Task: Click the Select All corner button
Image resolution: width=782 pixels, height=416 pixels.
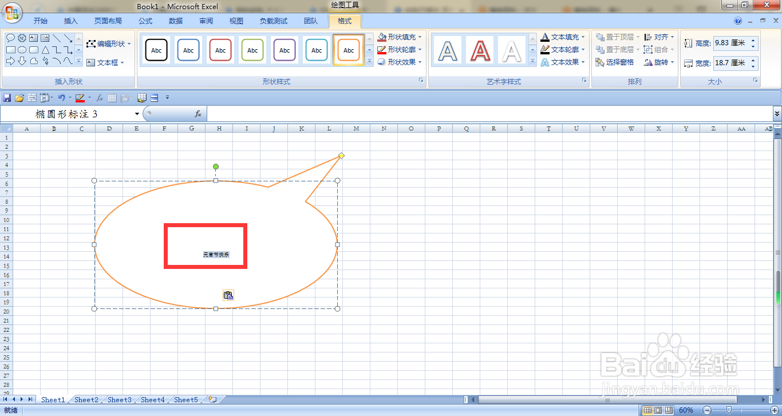Action: tap(6, 128)
